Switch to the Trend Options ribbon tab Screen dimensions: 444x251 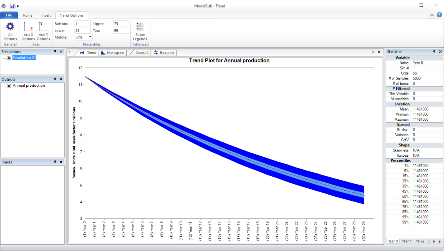(x=72, y=15)
